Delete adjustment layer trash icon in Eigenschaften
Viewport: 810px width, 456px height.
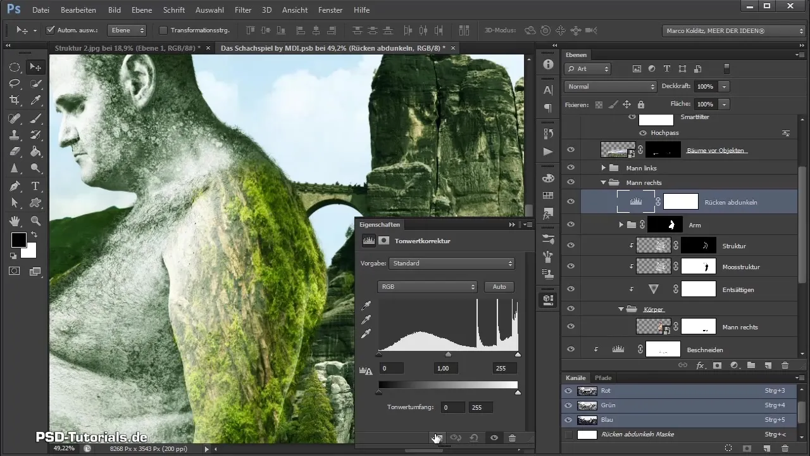513,438
